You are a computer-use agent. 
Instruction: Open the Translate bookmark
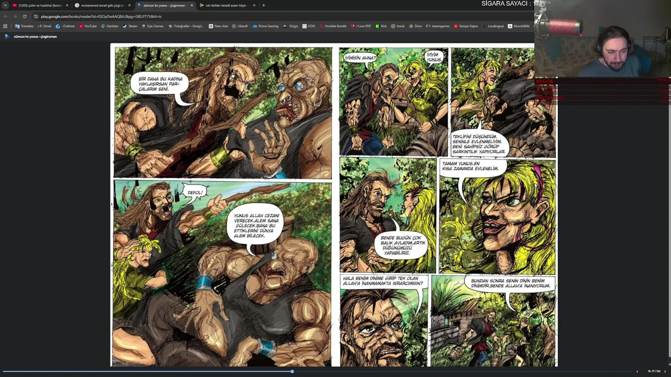(24, 26)
